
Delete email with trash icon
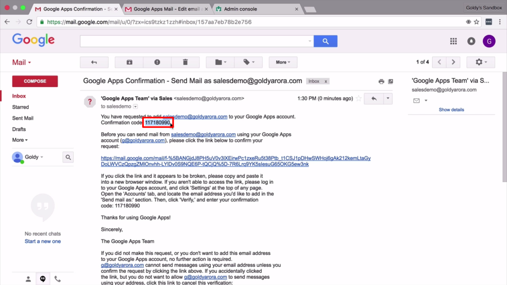click(185, 62)
